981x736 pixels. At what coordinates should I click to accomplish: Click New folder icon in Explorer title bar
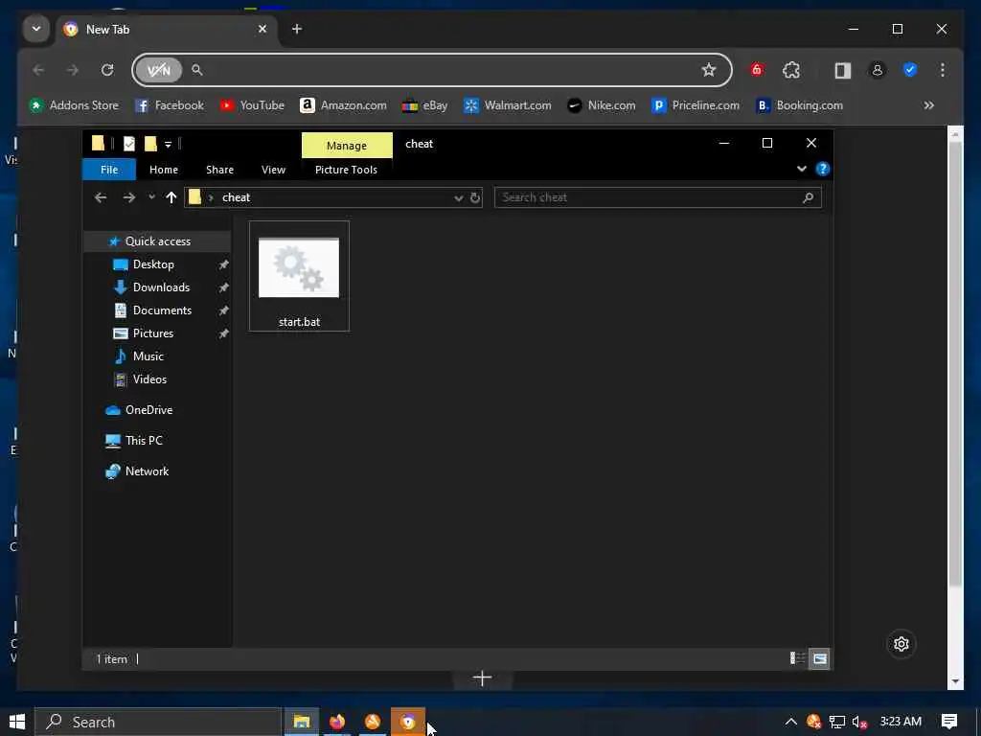(150, 144)
